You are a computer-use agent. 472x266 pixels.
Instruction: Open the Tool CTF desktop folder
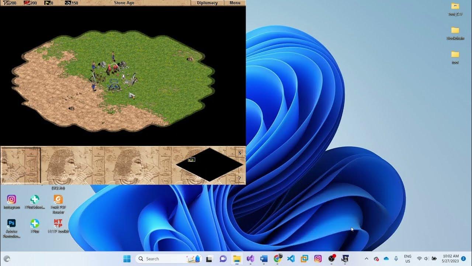point(455,9)
